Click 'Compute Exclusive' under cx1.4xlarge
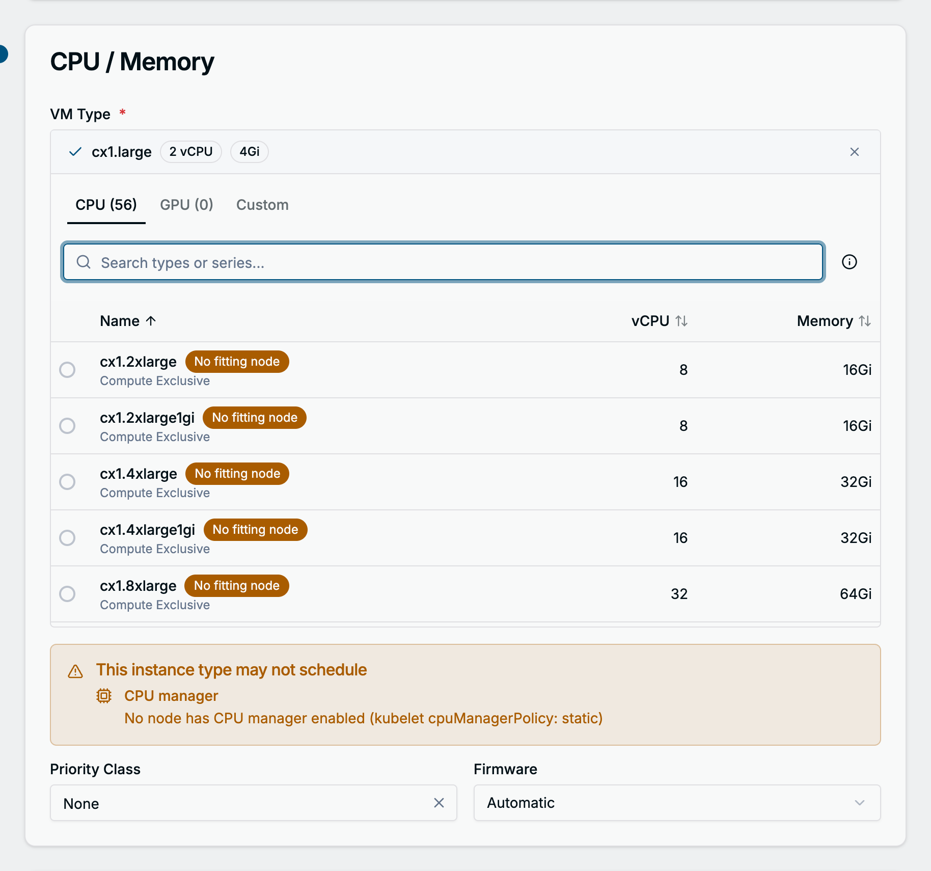This screenshot has width=931, height=871. [155, 493]
